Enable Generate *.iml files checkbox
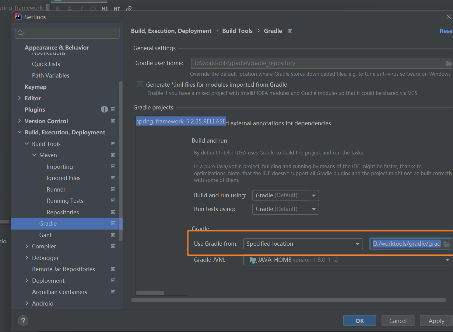Image resolution: width=453 pixels, height=332 pixels. click(x=140, y=84)
